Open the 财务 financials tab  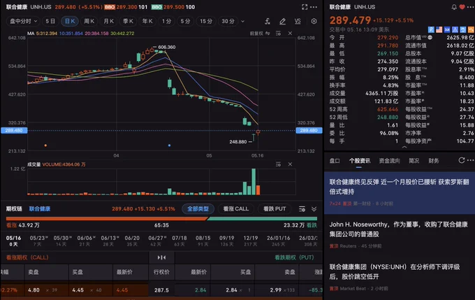coord(434,160)
